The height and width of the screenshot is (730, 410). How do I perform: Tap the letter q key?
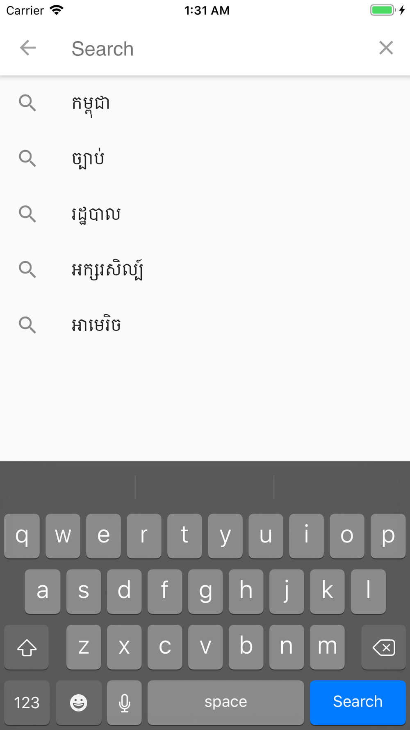[x=22, y=536]
